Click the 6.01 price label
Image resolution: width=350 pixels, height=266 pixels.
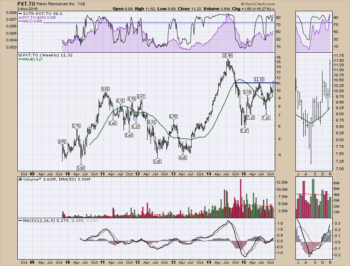[x=152, y=122]
